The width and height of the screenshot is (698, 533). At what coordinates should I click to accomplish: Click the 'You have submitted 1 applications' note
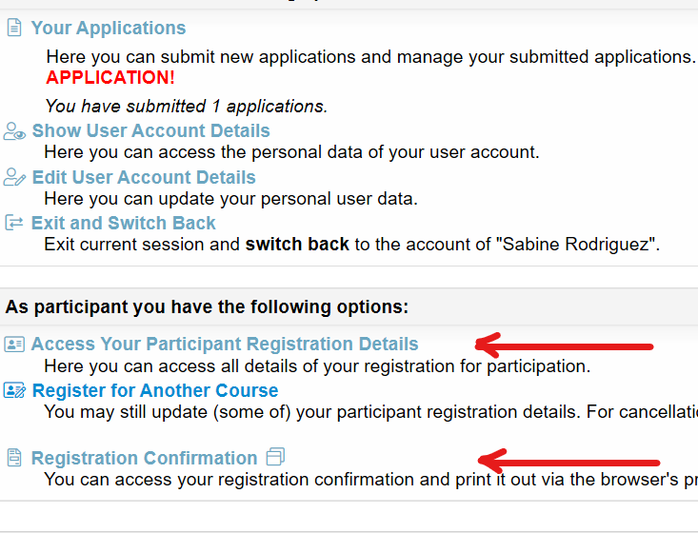coord(187,107)
